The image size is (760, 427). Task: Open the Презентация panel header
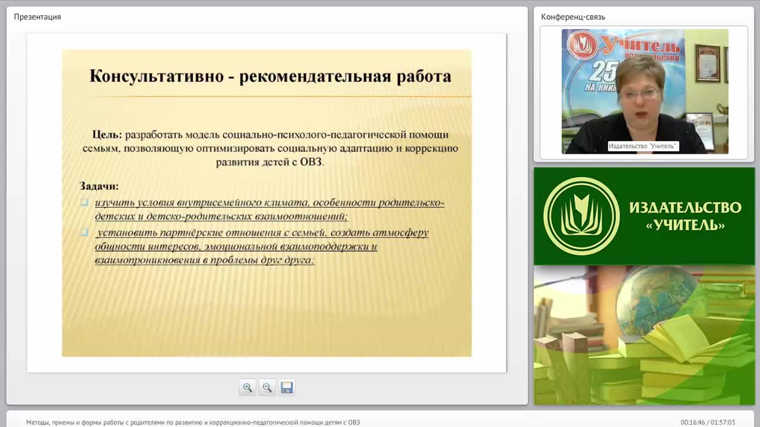(x=37, y=17)
